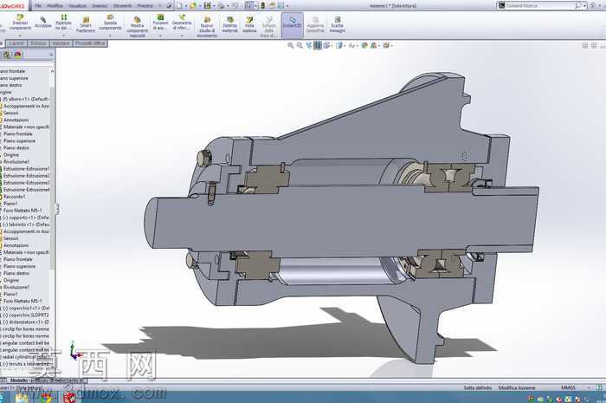Select the Studio di movimento bottom tab

click(59, 380)
